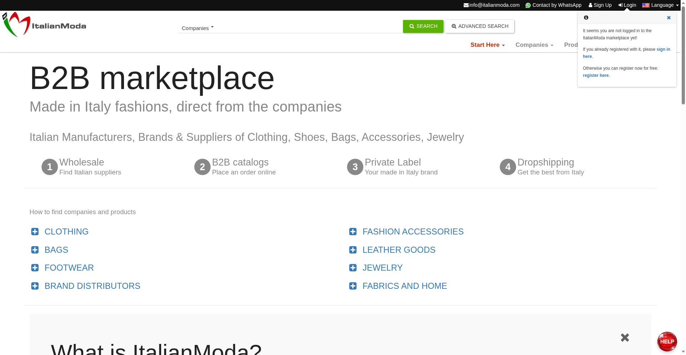Click the number 2 B2B catalogs circle

tap(203, 167)
